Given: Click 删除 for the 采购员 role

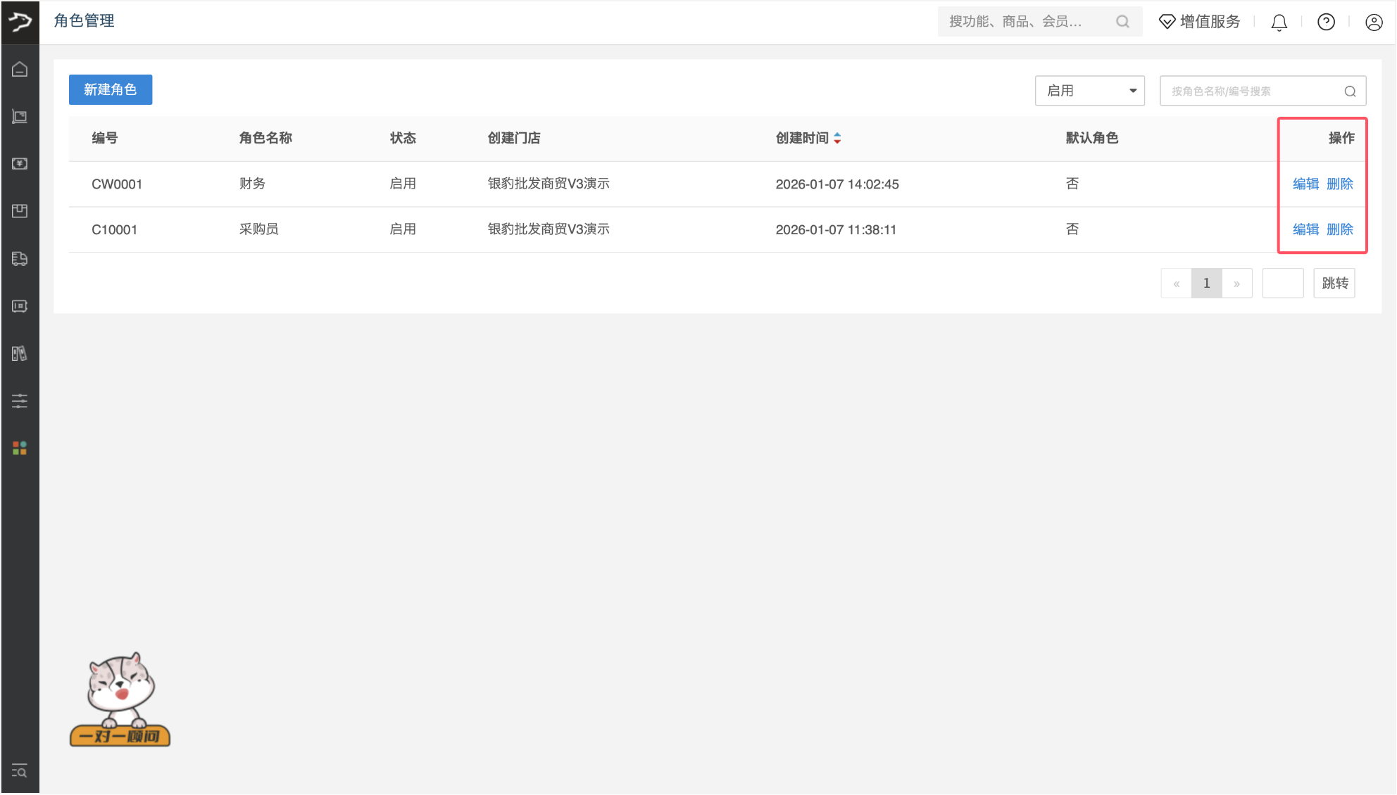Looking at the screenshot, I should pos(1339,229).
